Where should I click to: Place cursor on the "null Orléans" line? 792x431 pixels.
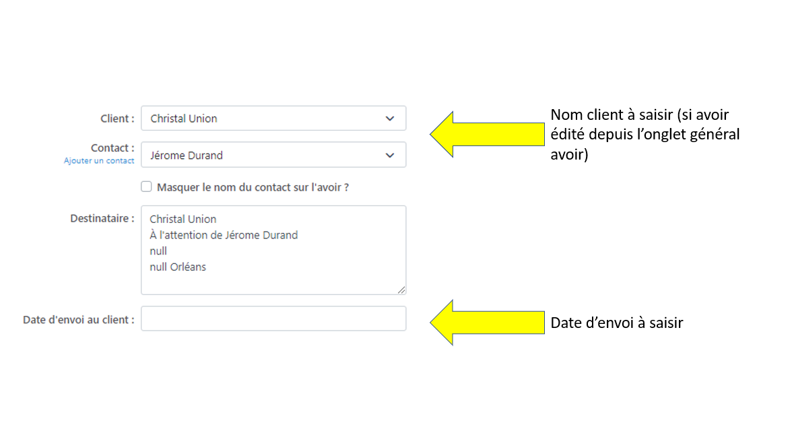[x=178, y=267]
